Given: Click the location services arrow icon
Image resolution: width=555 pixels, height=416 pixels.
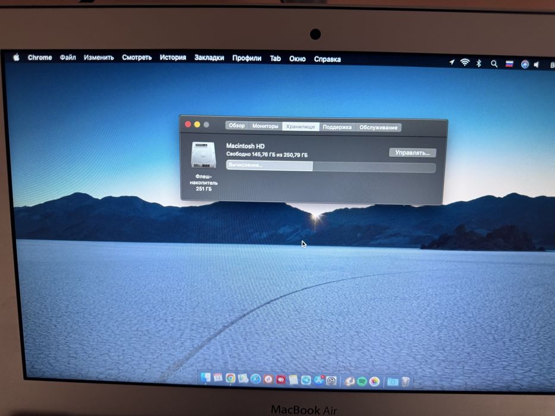Looking at the screenshot, I should click(452, 62).
